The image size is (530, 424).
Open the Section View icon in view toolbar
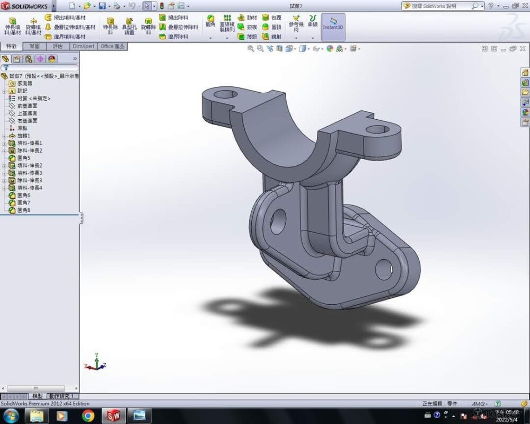[279, 48]
